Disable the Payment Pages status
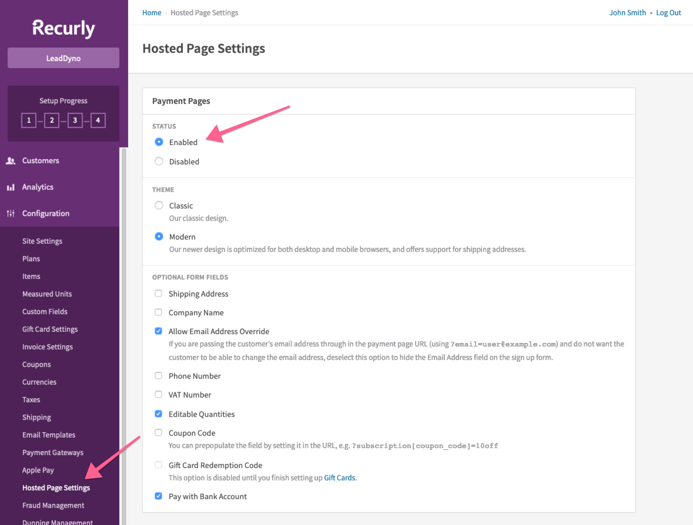693x525 pixels. (159, 161)
